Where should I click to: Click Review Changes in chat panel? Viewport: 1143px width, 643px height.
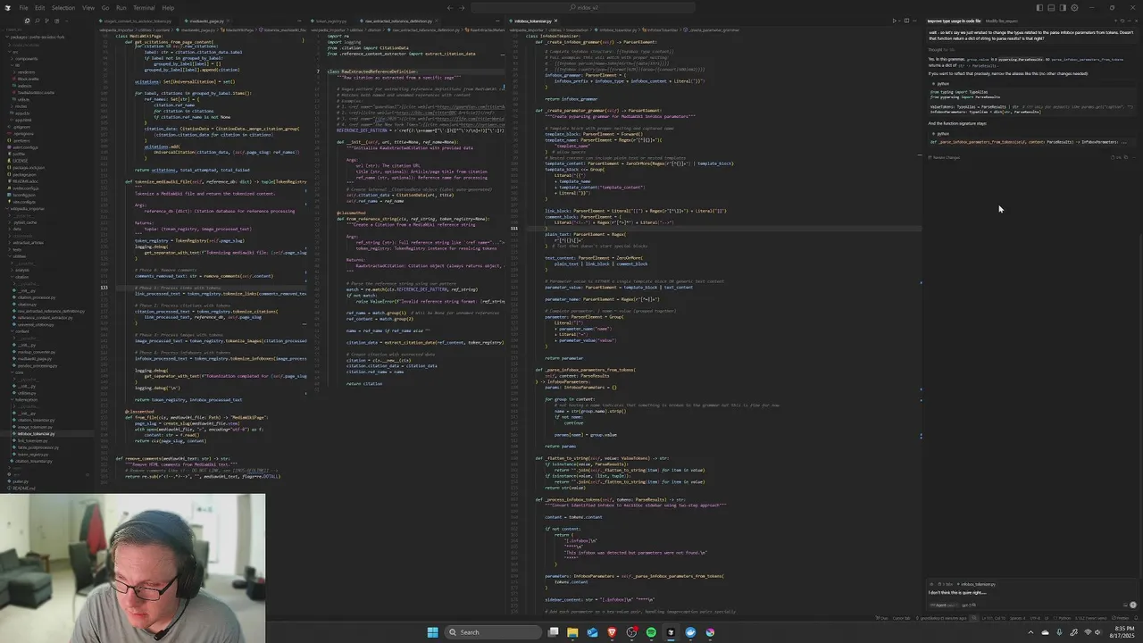[944, 157]
